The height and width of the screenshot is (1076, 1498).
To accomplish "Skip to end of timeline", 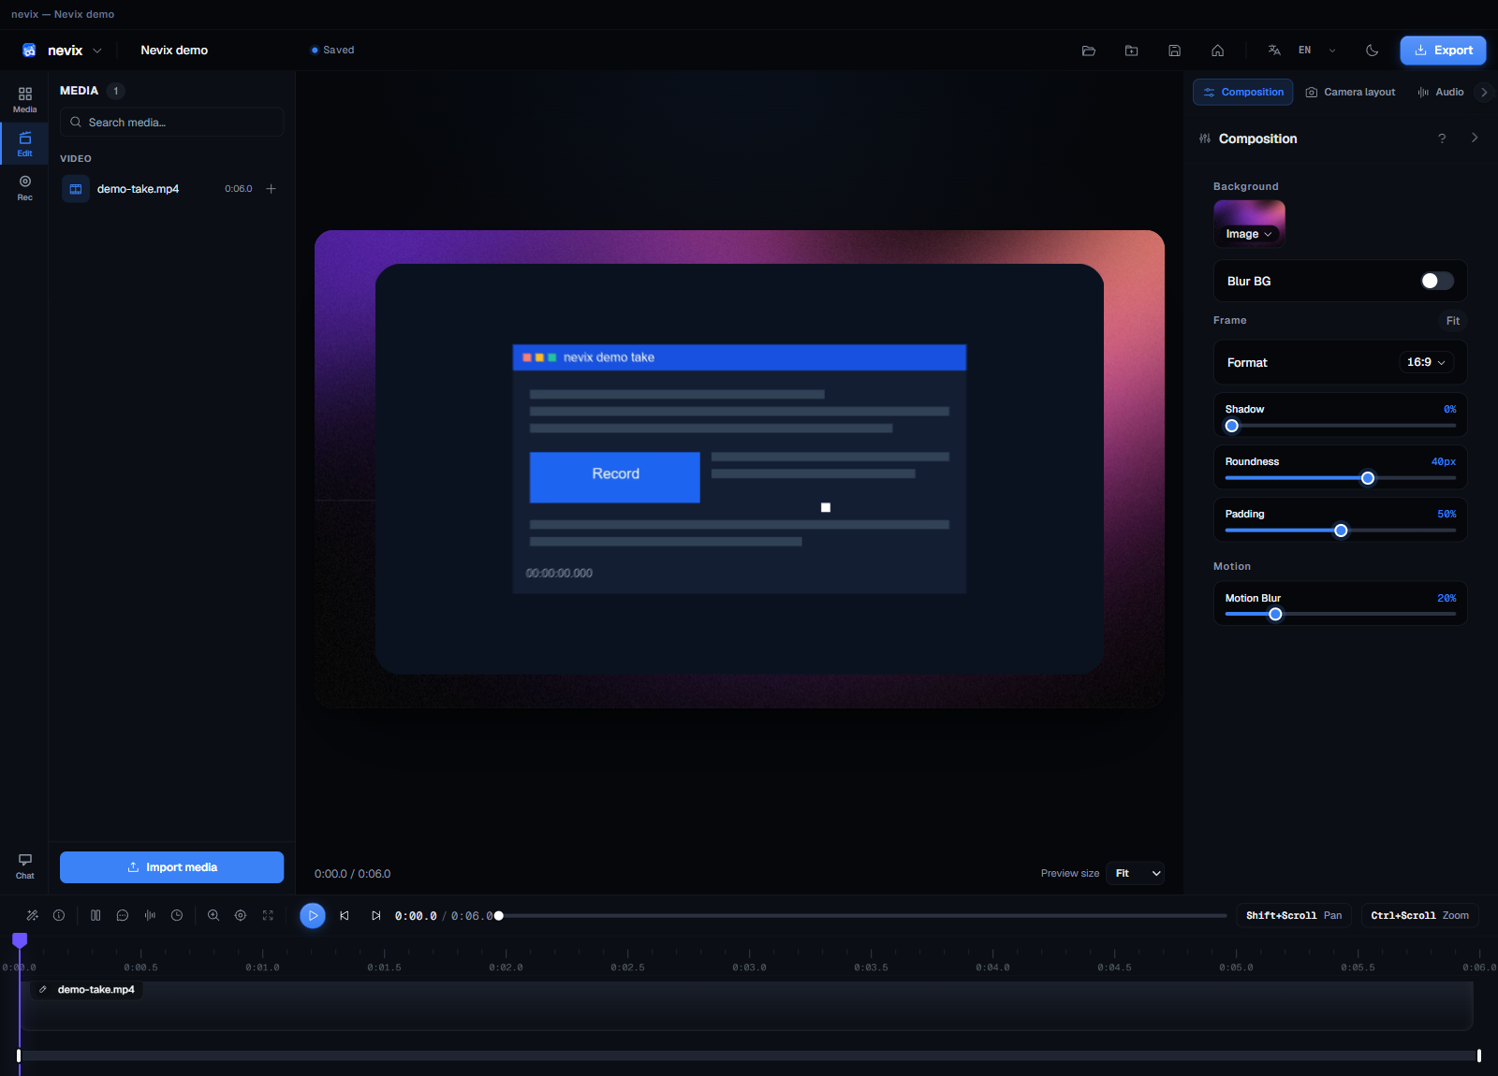I will [x=375, y=915].
